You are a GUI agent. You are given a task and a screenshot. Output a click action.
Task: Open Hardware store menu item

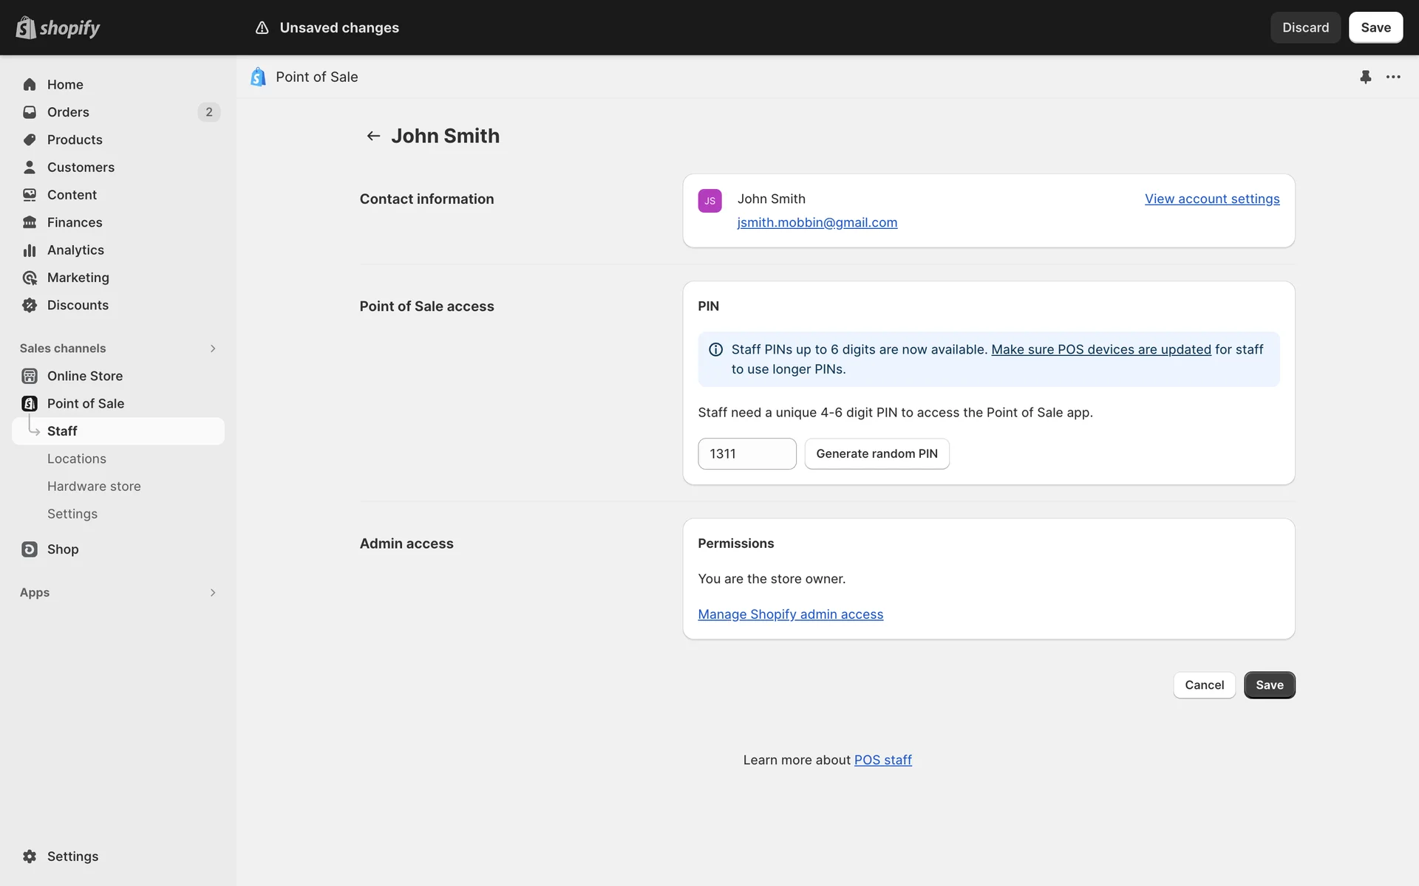94,487
